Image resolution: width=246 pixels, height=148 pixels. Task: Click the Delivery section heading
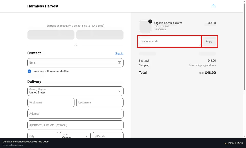[x=34, y=82]
